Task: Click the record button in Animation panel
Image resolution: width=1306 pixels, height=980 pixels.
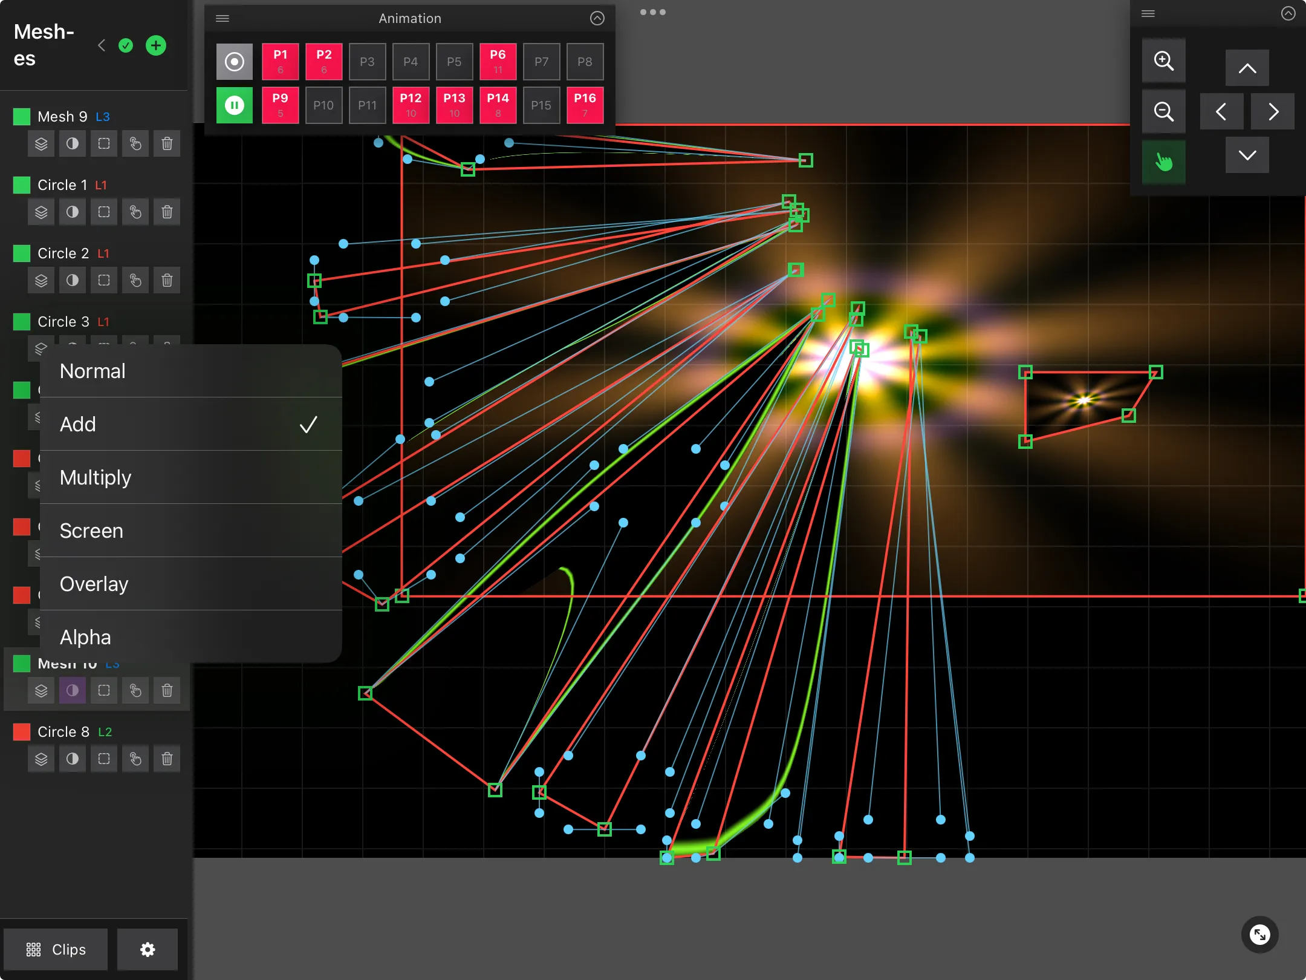Action: pos(235,62)
